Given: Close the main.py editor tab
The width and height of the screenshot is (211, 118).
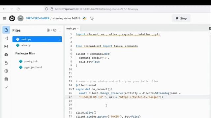Looking at the screenshot, I should click(x=78, y=29).
